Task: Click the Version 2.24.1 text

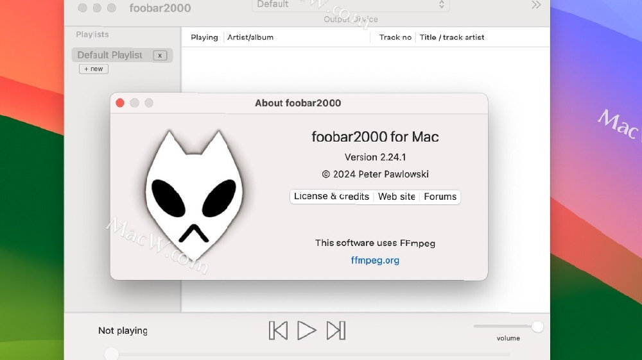Action: coord(375,158)
